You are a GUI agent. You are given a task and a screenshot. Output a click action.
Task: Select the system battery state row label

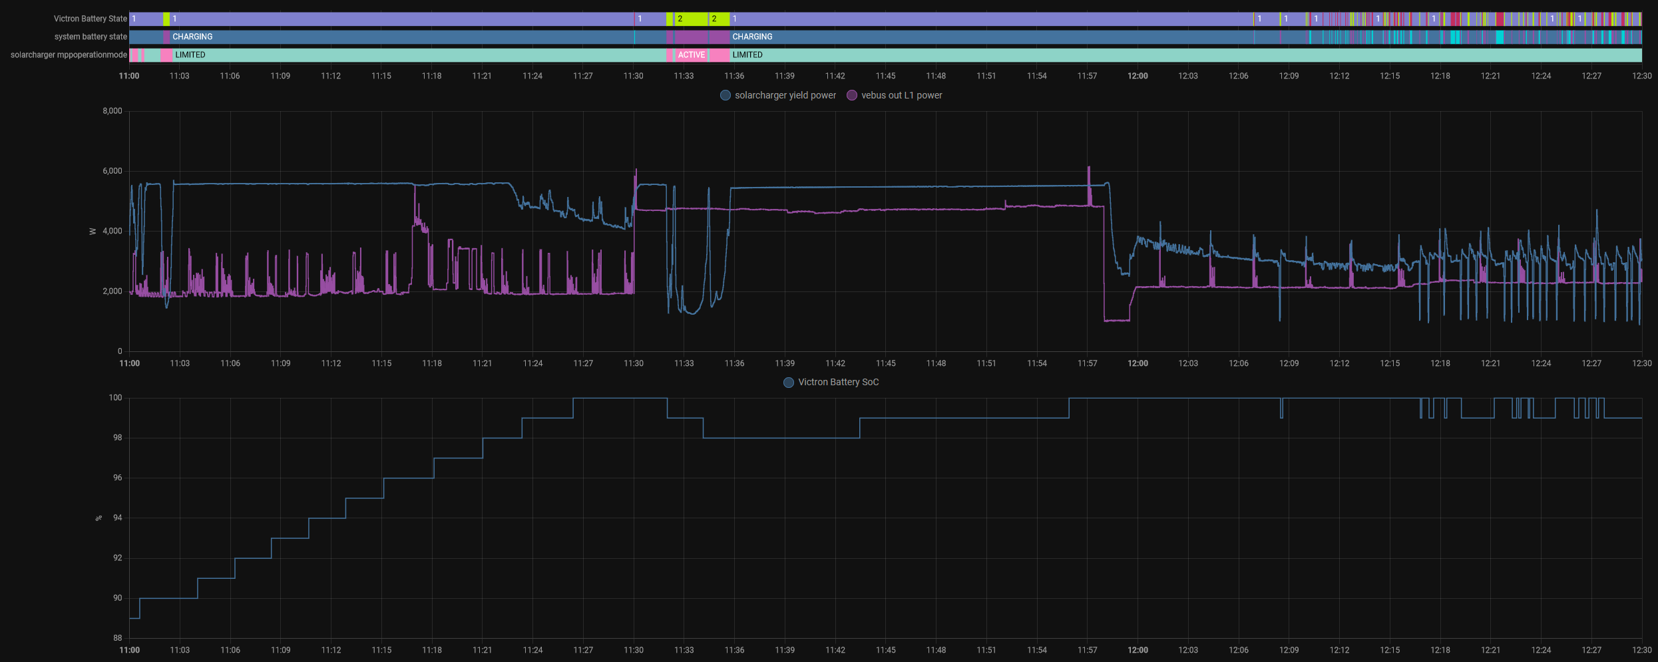click(x=91, y=37)
